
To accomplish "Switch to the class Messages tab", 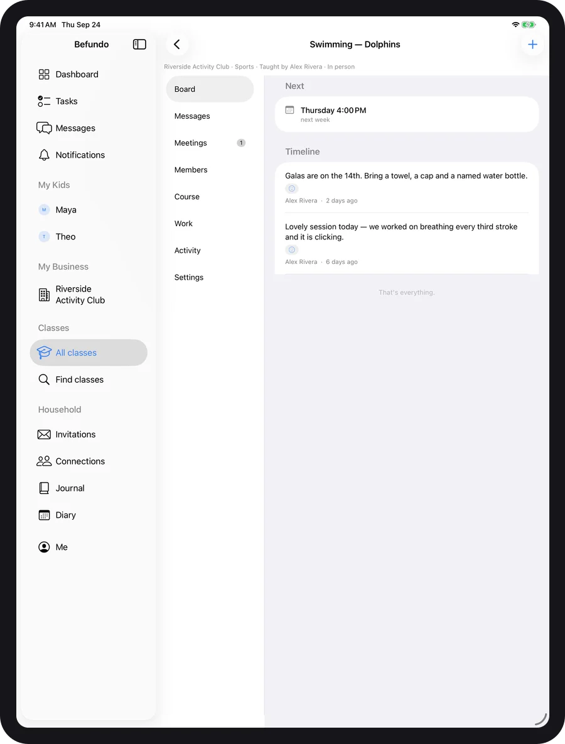I will click(x=210, y=116).
